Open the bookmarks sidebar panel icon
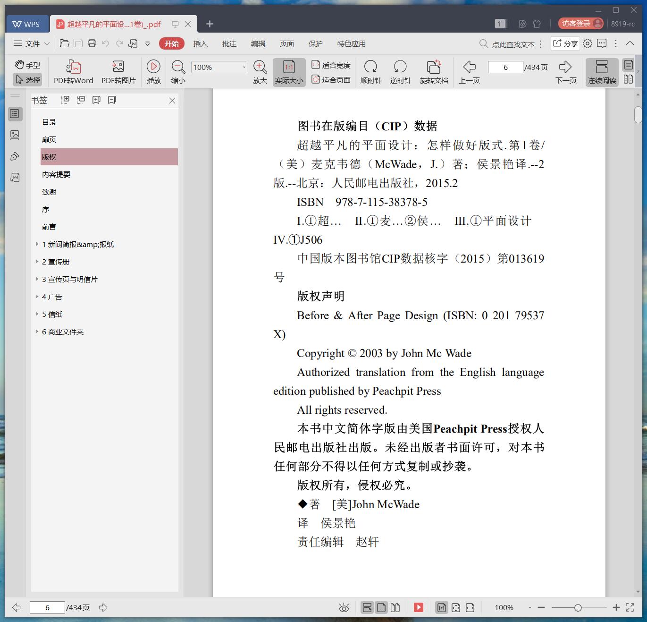The image size is (647, 622). click(15, 114)
